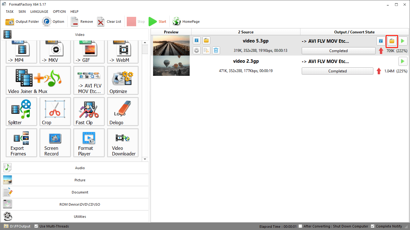Image resolution: width=410 pixels, height=230 pixels.
Task: Click Completed progress bar of video 5.3gp
Action: coord(338,51)
